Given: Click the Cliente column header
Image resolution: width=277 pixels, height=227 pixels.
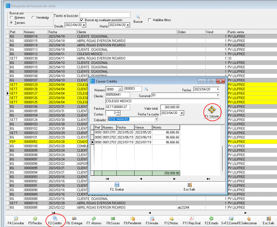Looking at the screenshot, I should [x=126, y=32].
